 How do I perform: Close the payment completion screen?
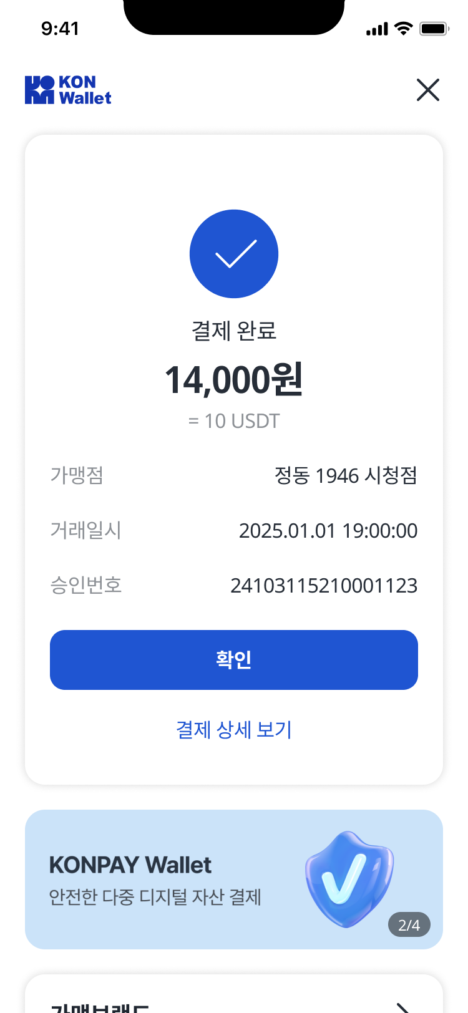pos(428,90)
